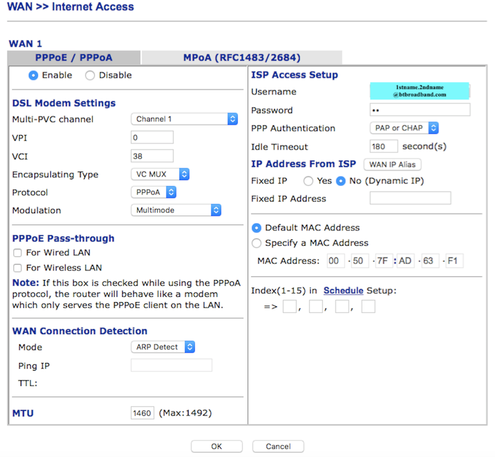Click the Idle Timeout field
495x457 pixels.
(384, 146)
